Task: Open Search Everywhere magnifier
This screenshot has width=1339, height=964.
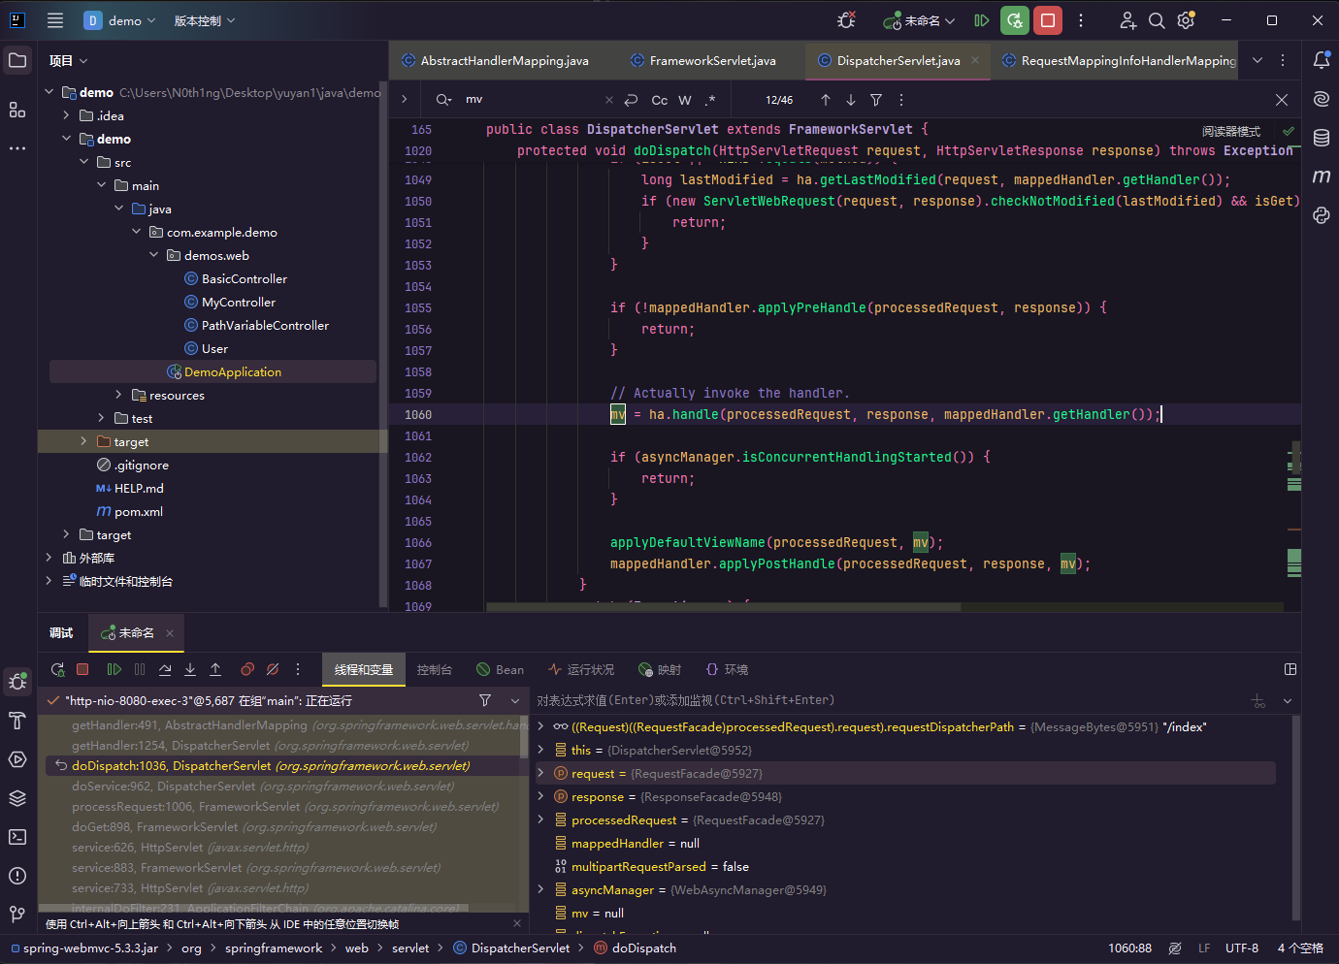Action: click(x=1157, y=20)
